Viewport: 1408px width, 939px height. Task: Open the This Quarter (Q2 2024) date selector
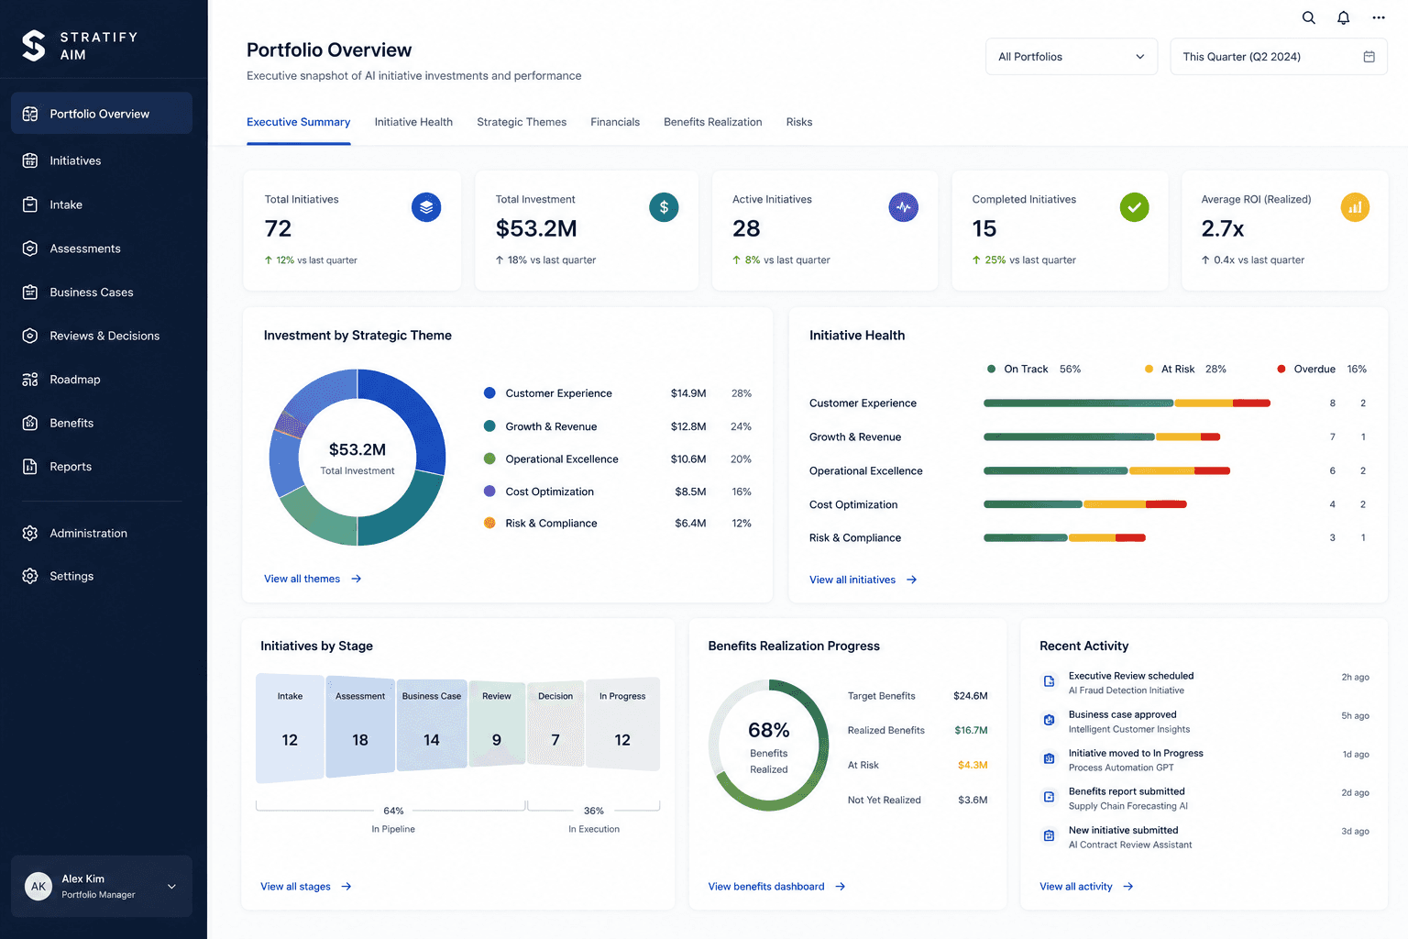[1279, 57]
